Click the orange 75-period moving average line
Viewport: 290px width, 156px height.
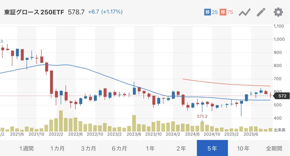(x=227, y=84)
